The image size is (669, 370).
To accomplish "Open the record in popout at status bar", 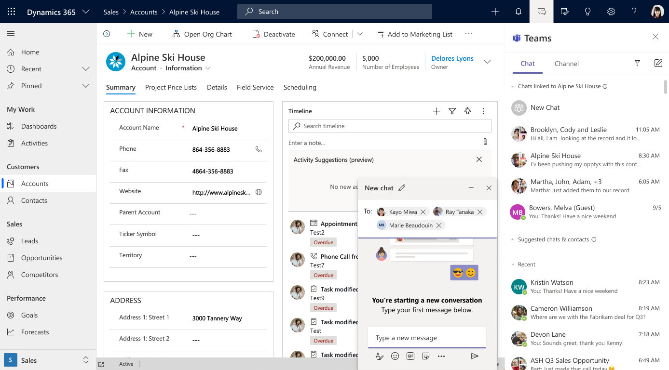I will point(101,364).
